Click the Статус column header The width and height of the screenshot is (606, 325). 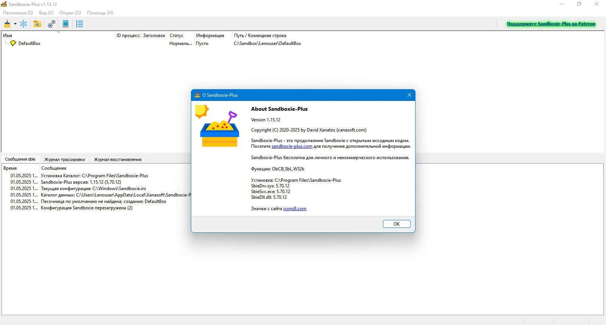pyautogui.click(x=181, y=36)
